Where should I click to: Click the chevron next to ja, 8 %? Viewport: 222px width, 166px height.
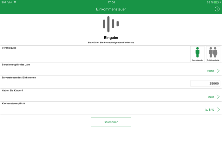(218, 109)
